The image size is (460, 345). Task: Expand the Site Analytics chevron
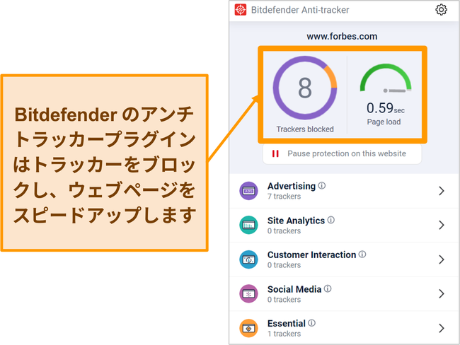441,225
